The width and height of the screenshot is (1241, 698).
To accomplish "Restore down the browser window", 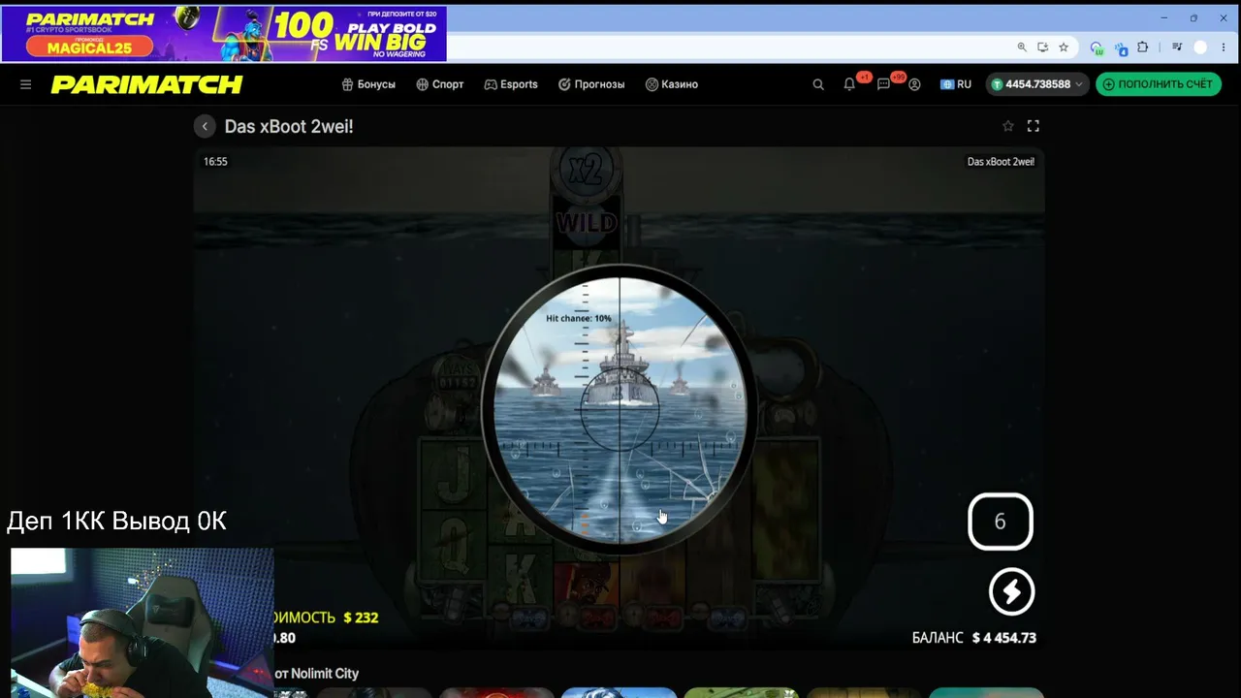I will point(1193,17).
